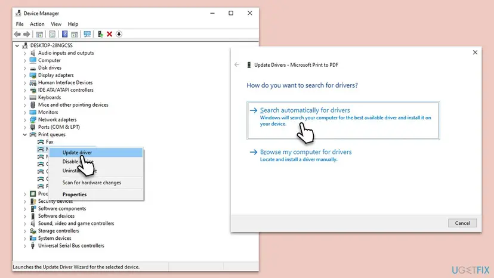Image resolution: width=494 pixels, height=278 pixels.
Task: Toggle the Show/Hide Action Pane toolbar icon
Action: (x=75, y=34)
